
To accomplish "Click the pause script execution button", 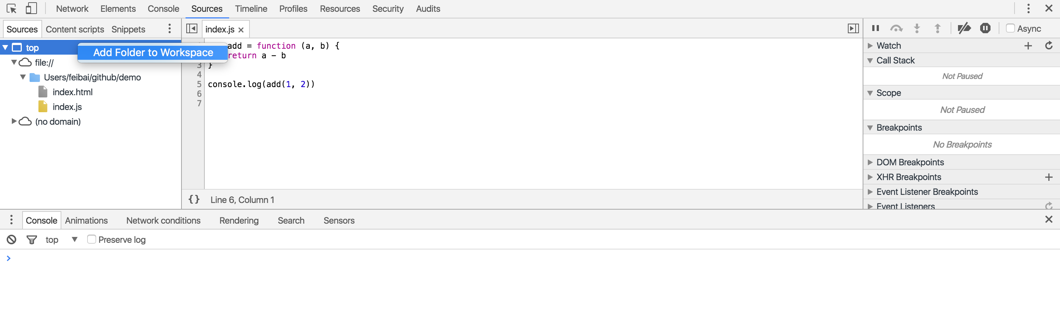I will (875, 28).
